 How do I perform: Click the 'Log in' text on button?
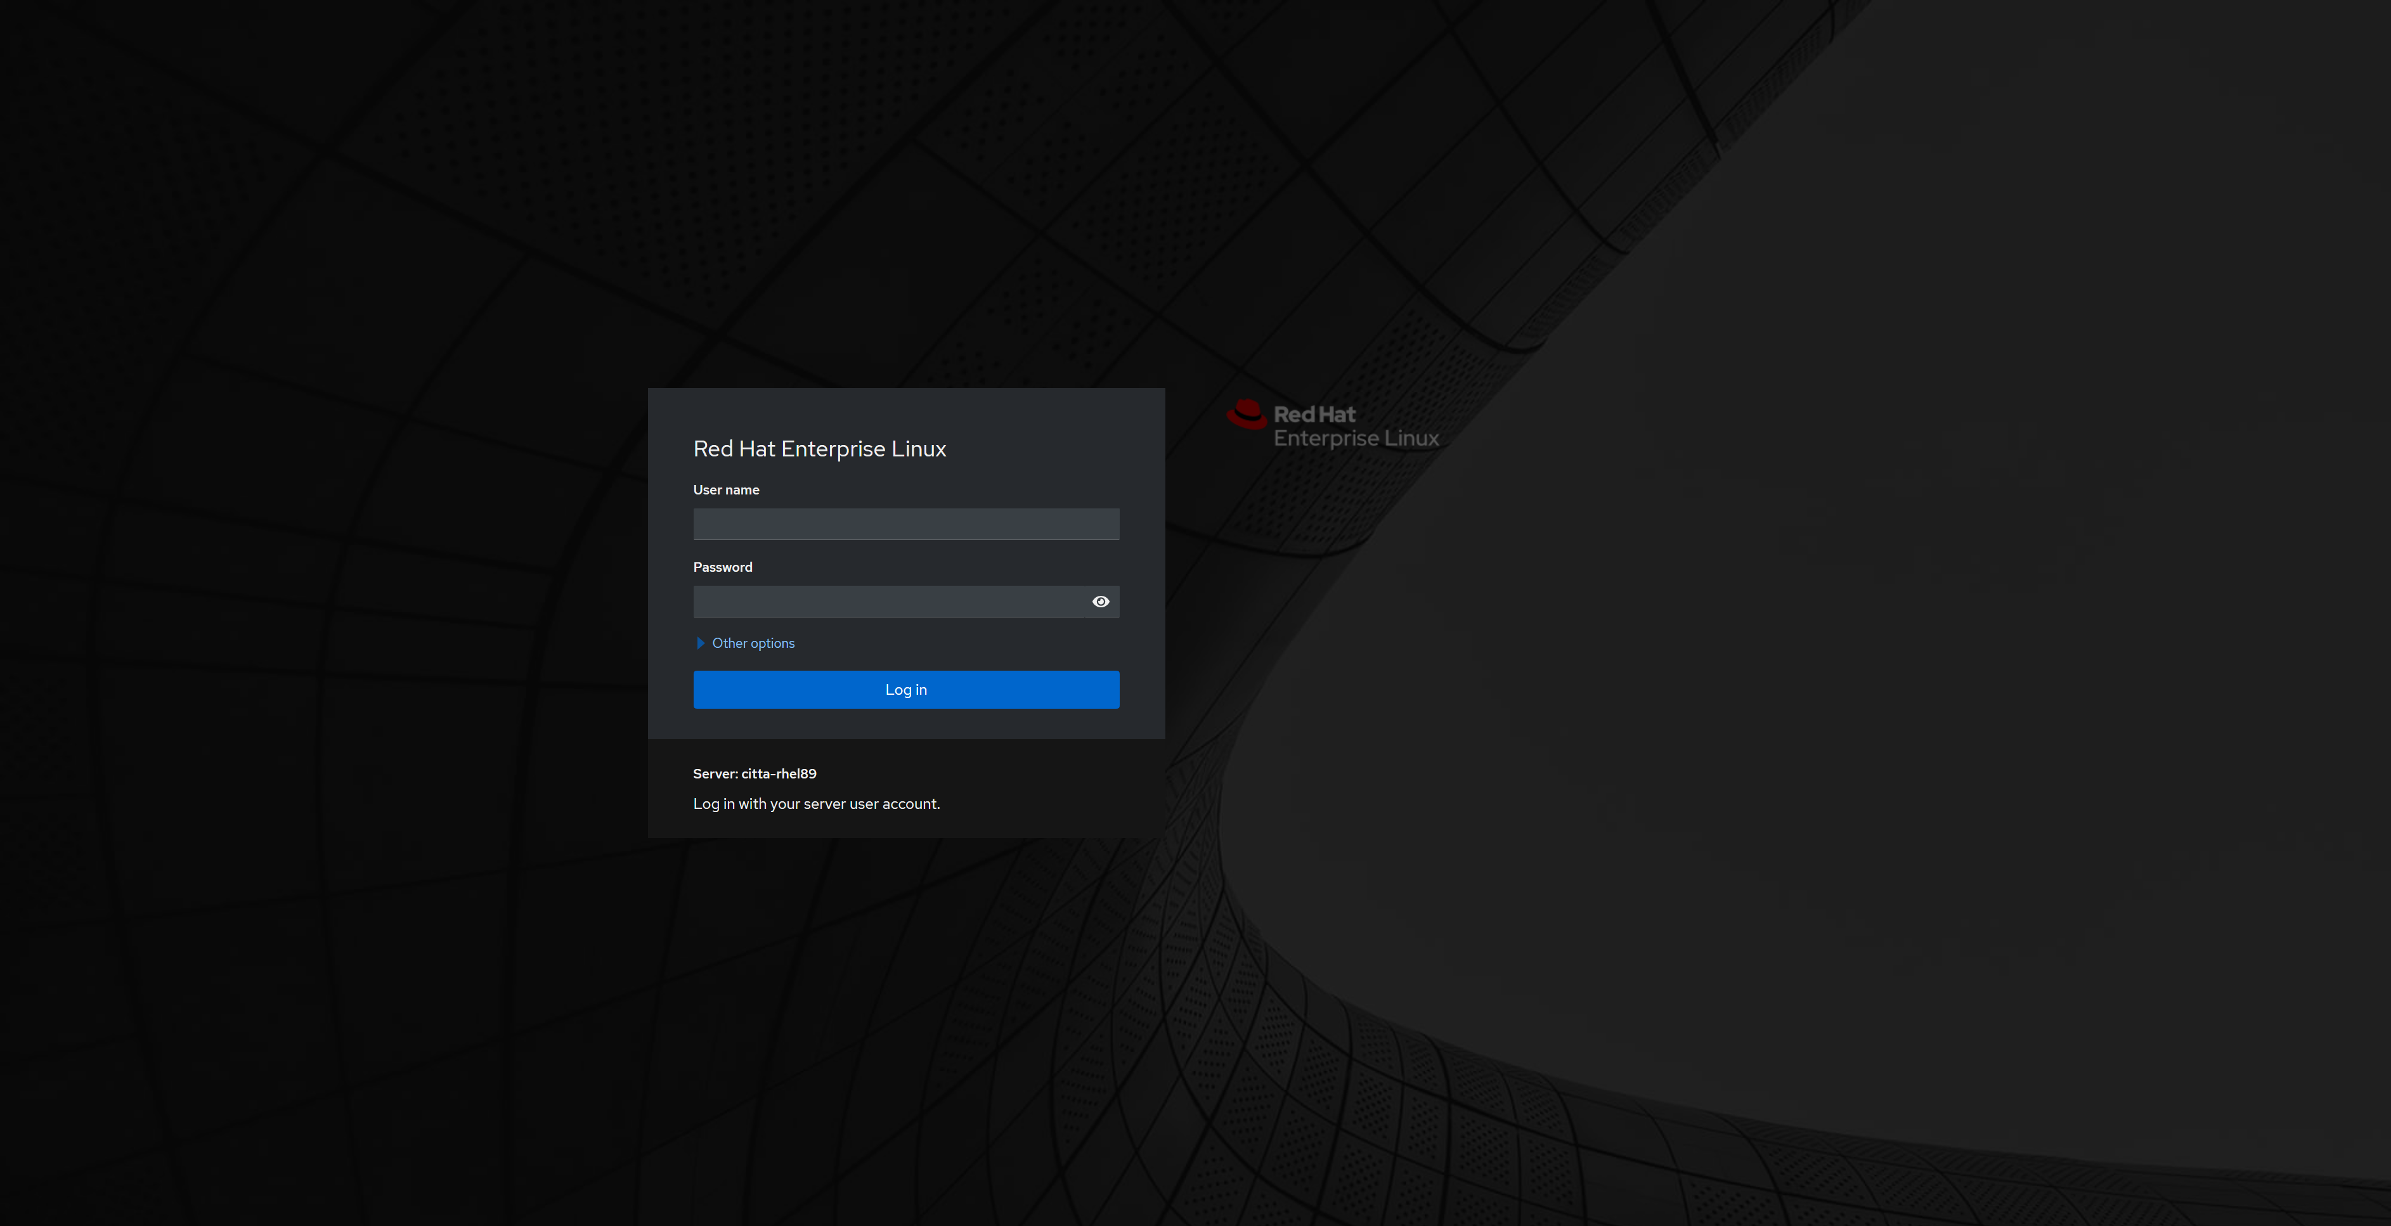tap(905, 690)
